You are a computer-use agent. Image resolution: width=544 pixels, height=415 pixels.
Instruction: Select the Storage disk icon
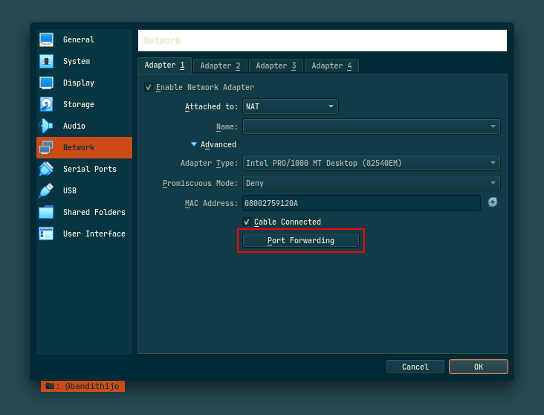(46, 104)
